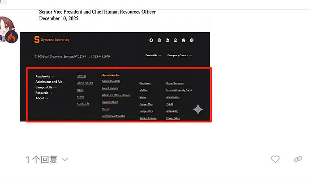
Task: Click the YouTube icon in the image
Action: pyautogui.click(x=176, y=40)
